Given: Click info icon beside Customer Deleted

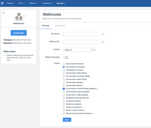Looking at the screenshot, I should click(x=82, y=107).
